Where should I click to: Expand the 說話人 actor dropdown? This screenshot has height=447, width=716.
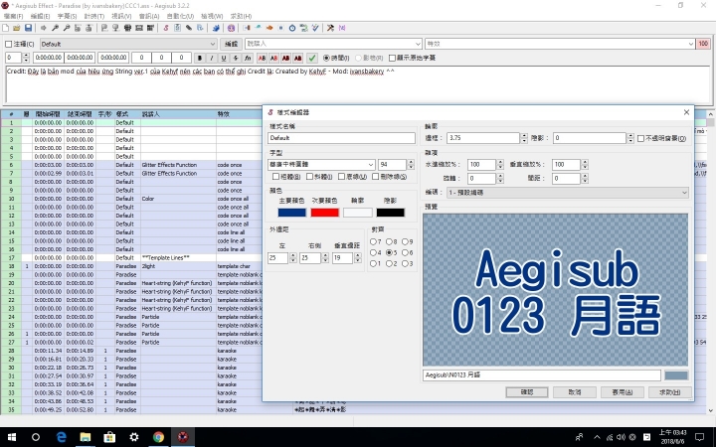point(418,45)
